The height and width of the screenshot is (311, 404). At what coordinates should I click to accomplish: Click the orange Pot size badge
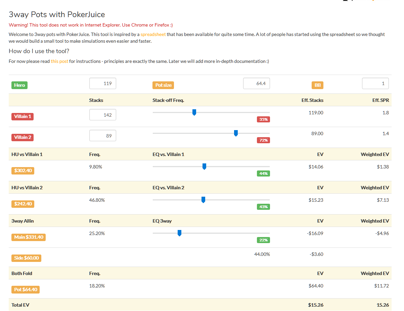(164, 85)
